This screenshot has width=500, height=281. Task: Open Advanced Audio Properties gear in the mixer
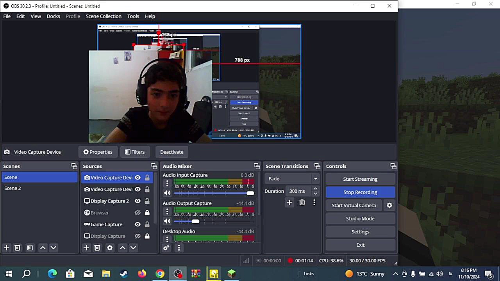tap(166, 248)
